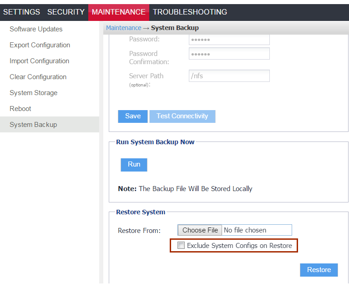Click the Server Path input field
This screenshot has width=349, height=288.
coord(229,76)
